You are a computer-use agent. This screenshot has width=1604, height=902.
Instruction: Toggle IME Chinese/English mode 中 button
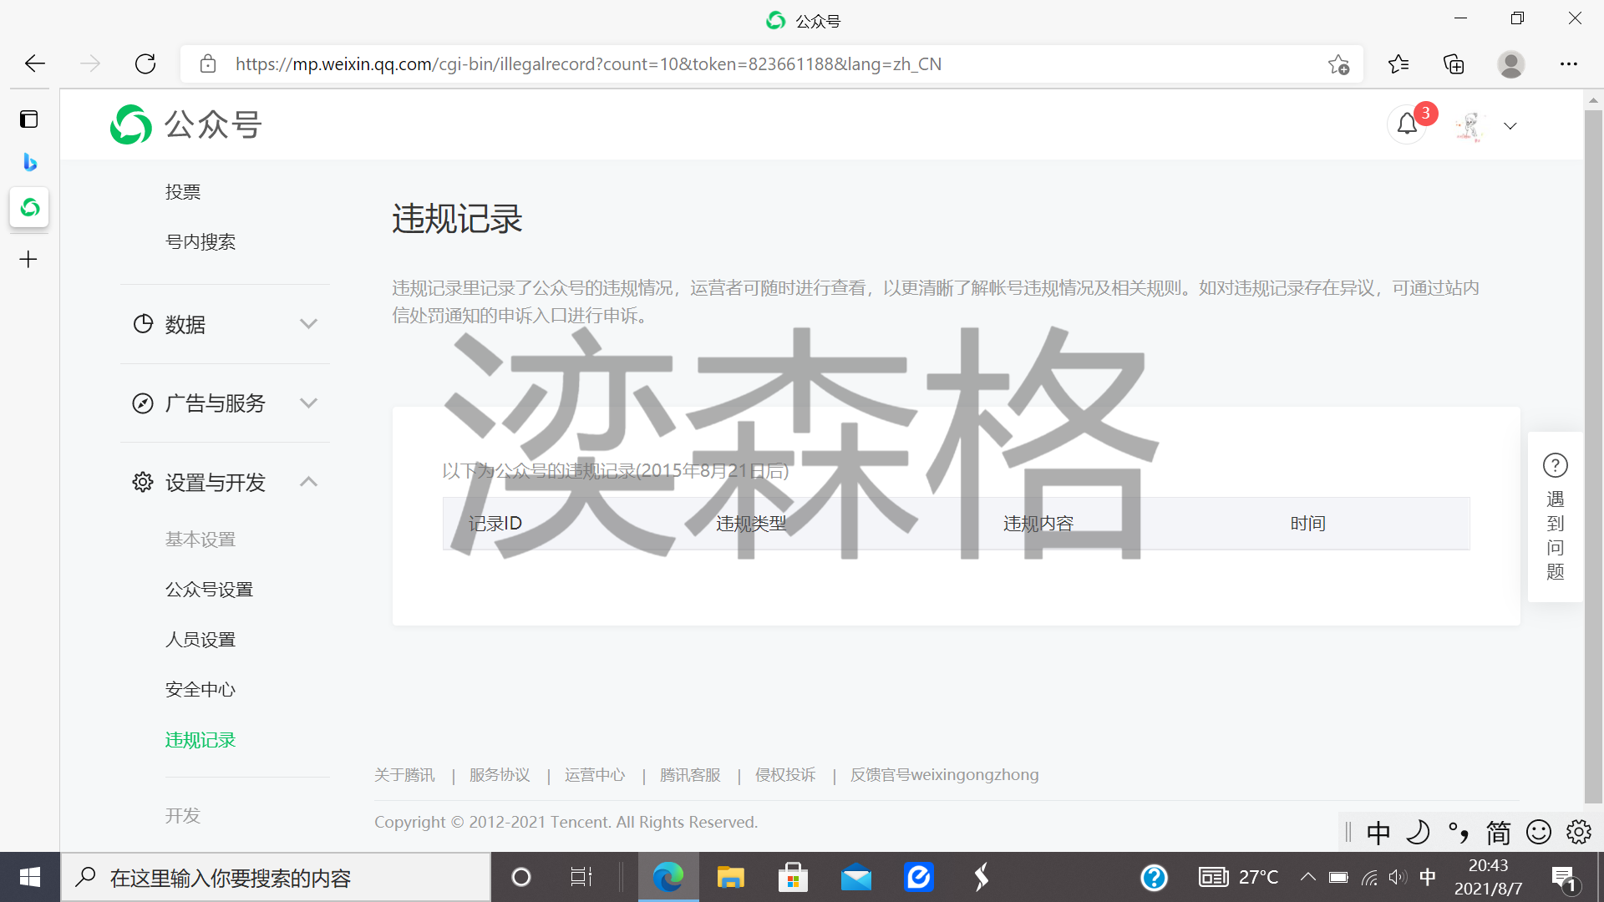click(1378, 832)
